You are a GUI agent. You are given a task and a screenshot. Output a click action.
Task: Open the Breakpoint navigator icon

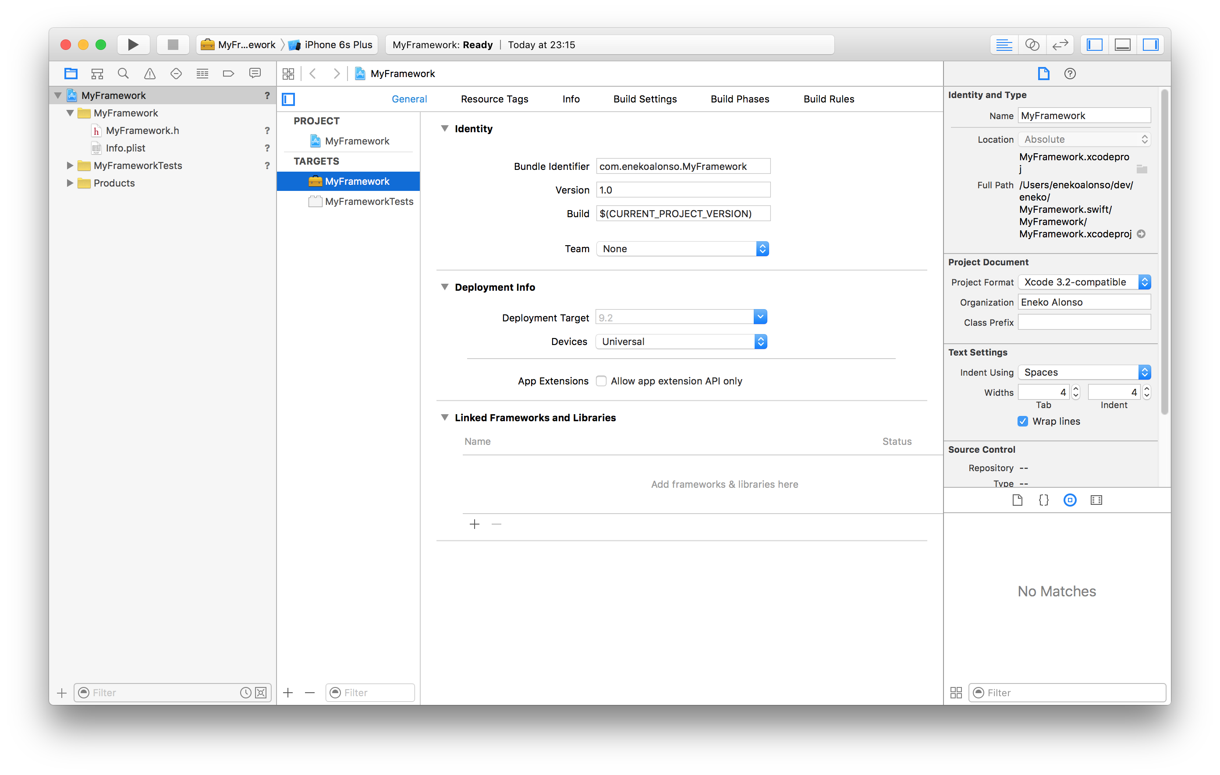(228, 74)
